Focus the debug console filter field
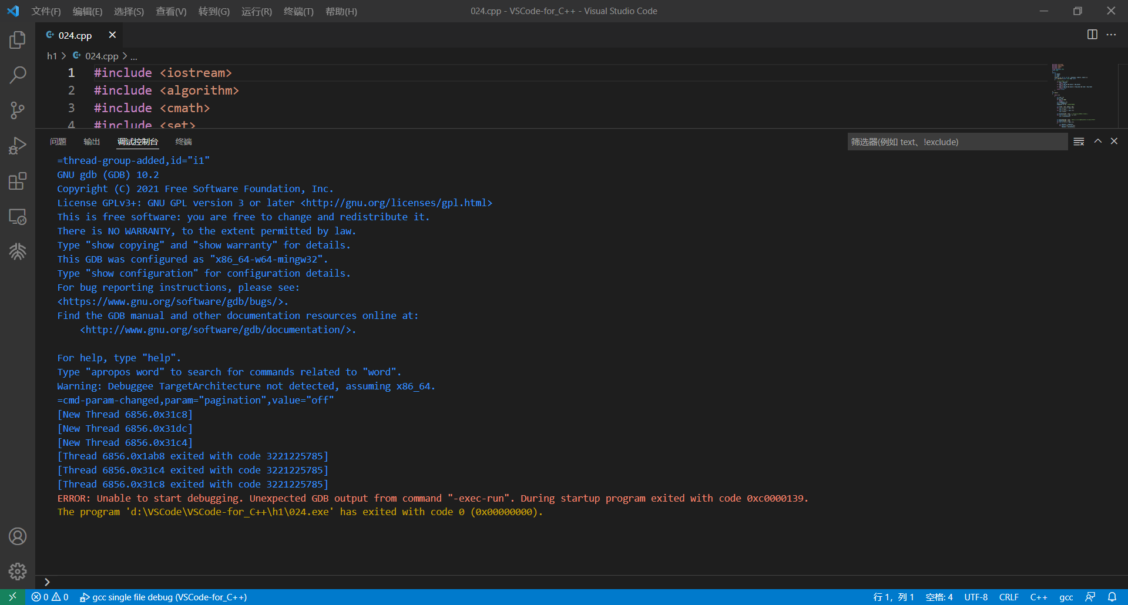The height and width of the screenshot is (605, 1128). pos(958,142)
